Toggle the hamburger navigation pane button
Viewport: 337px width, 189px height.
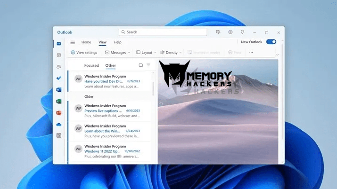[x=73, y=42]
